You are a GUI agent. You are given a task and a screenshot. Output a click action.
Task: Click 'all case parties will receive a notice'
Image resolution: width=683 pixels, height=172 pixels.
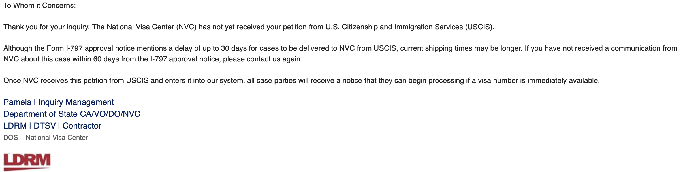(x=293, y=80)
